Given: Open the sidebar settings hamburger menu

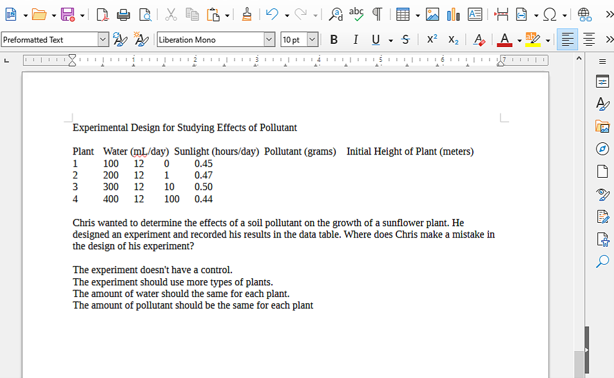Looking at the screenshot, I should pyautogui.click(x=602, y=61).
